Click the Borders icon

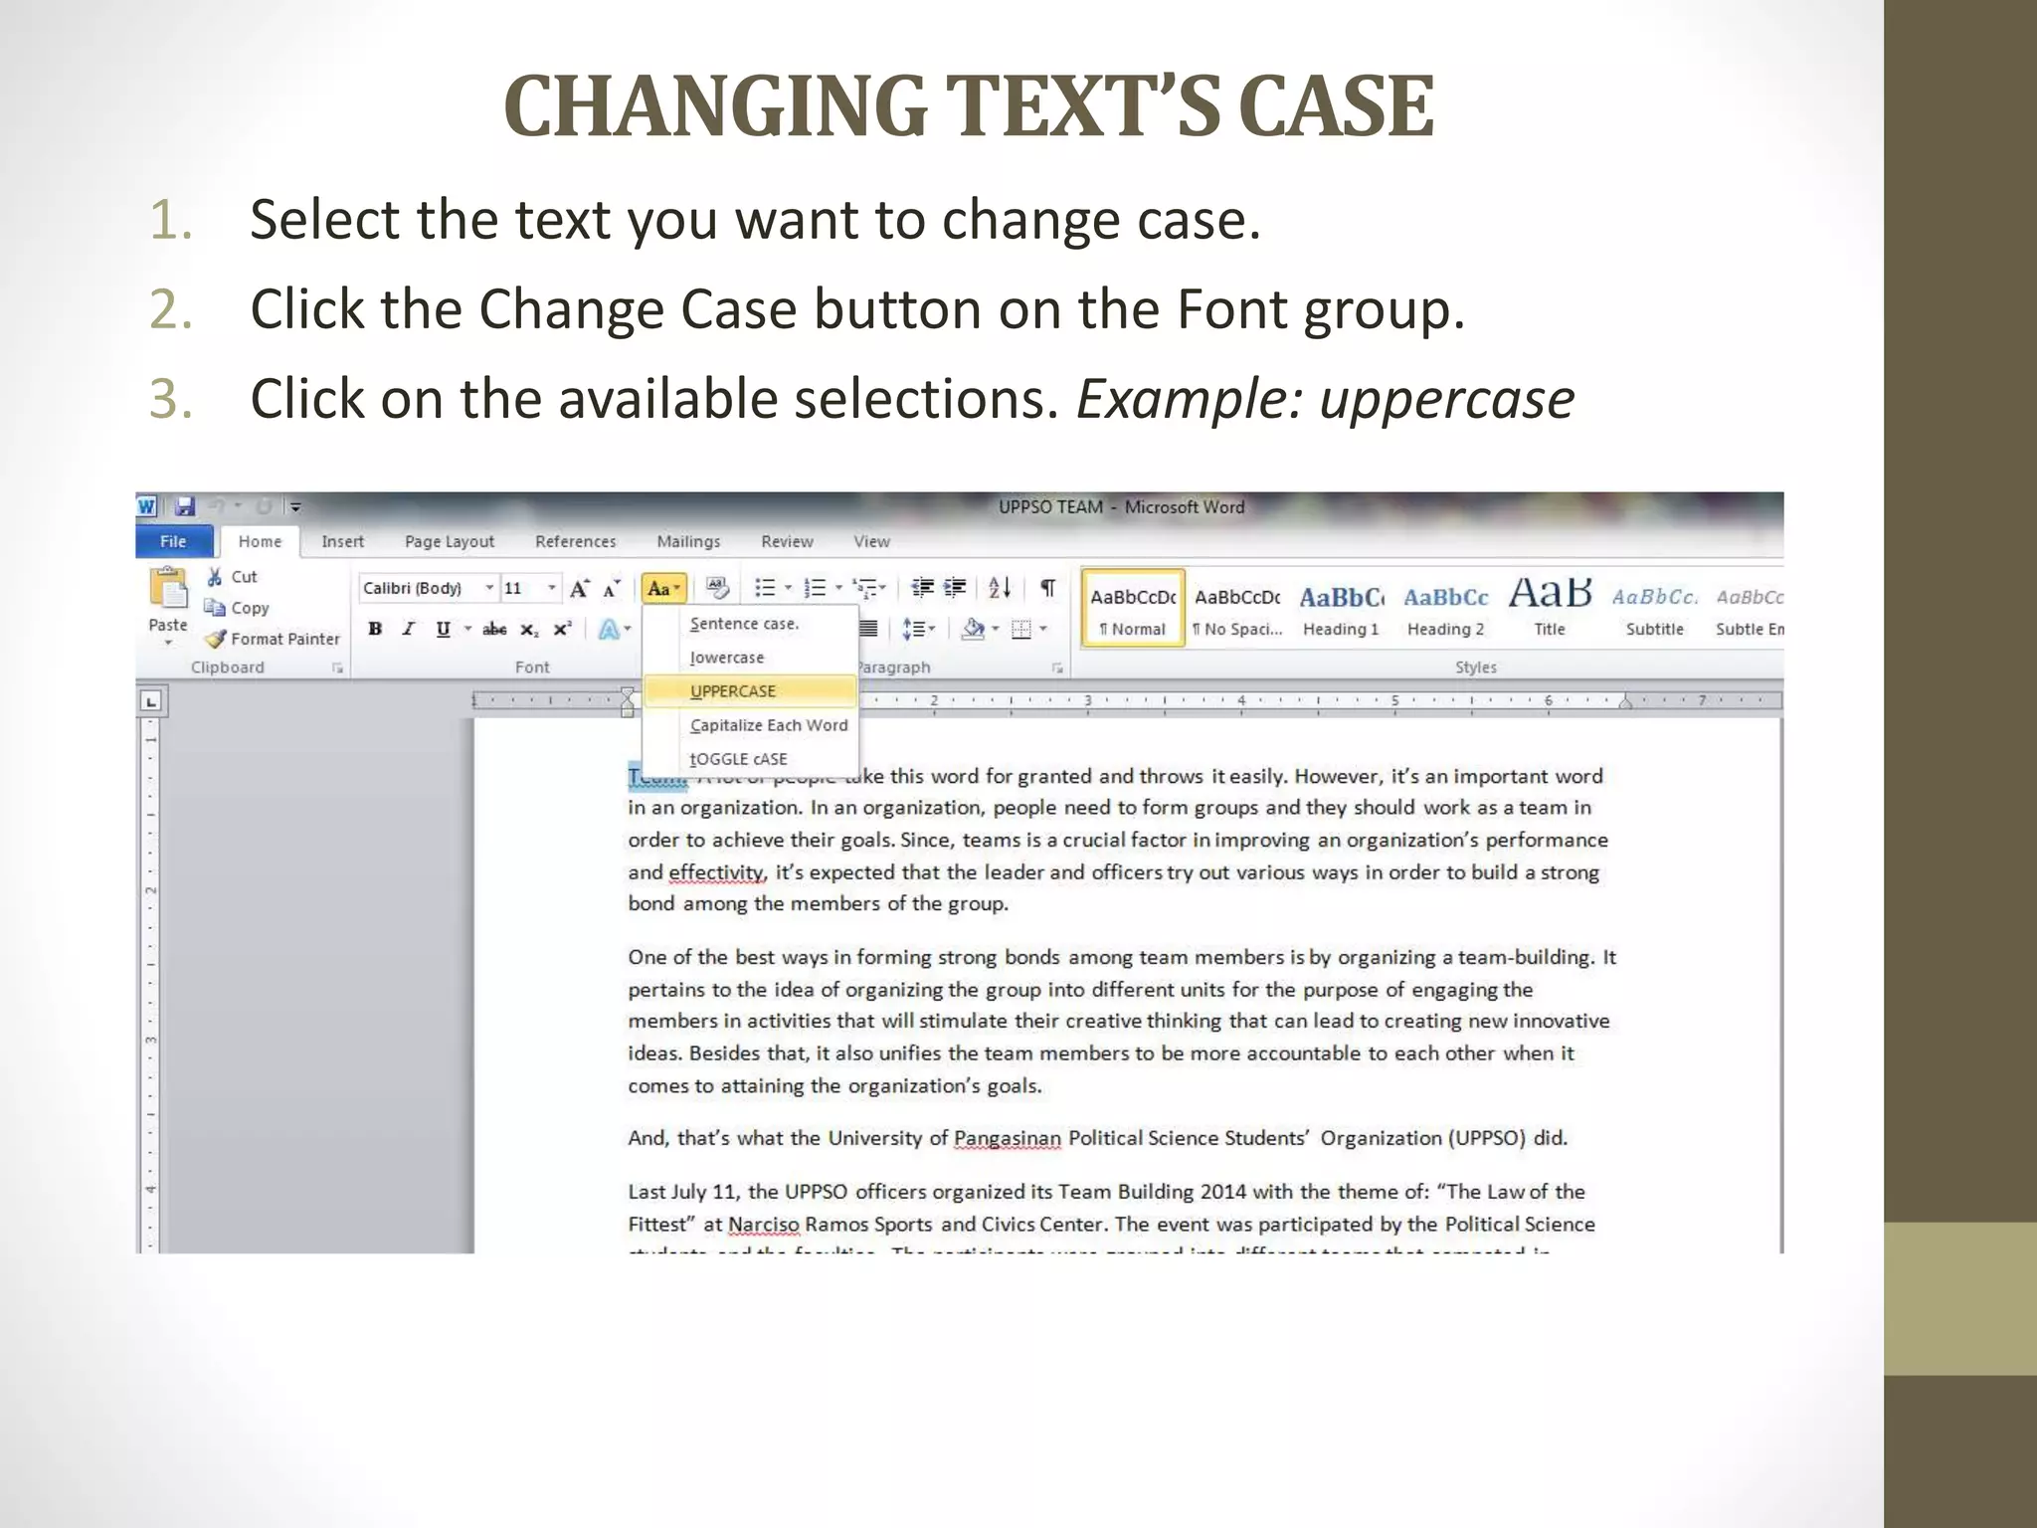click(x=1021, y=629)
